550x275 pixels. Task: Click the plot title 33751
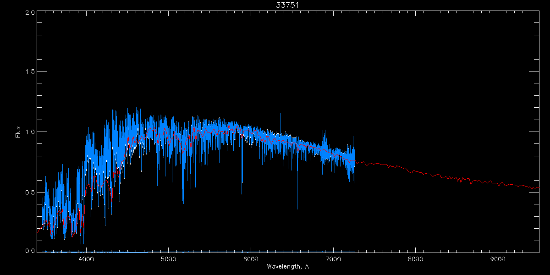[x=288, y=5]
